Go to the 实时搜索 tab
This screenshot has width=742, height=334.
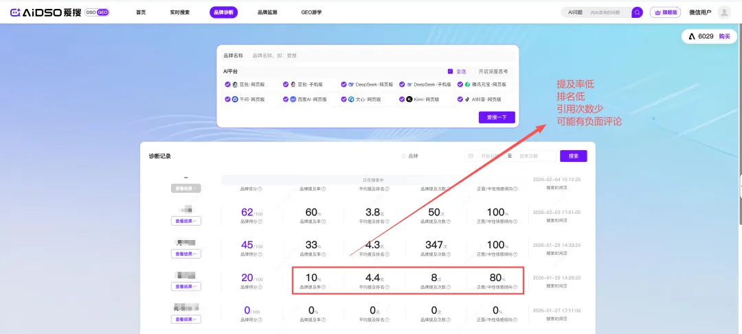[x=180, y=12]
